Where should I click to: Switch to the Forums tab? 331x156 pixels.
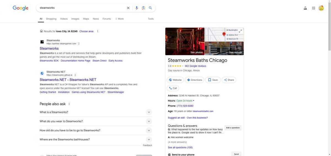106,19
